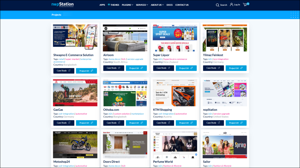
Task: Open the KTM Shopping motorcycle thumbnail
Action: point(175,93)
